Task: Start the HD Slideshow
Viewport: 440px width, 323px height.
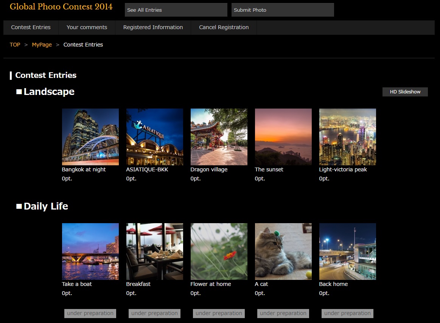Action: pos(405,92)
